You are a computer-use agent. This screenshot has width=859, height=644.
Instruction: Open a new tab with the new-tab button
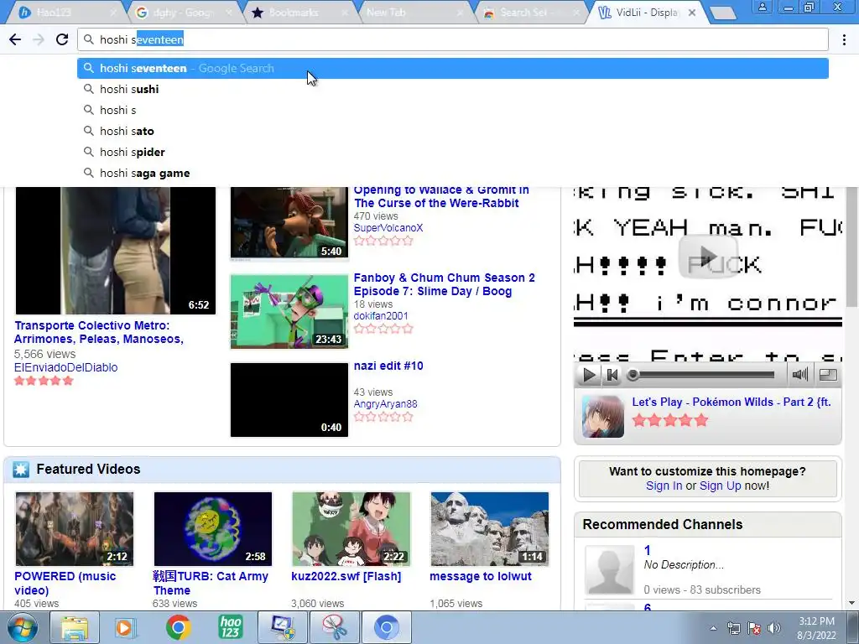tap(723, 13)
